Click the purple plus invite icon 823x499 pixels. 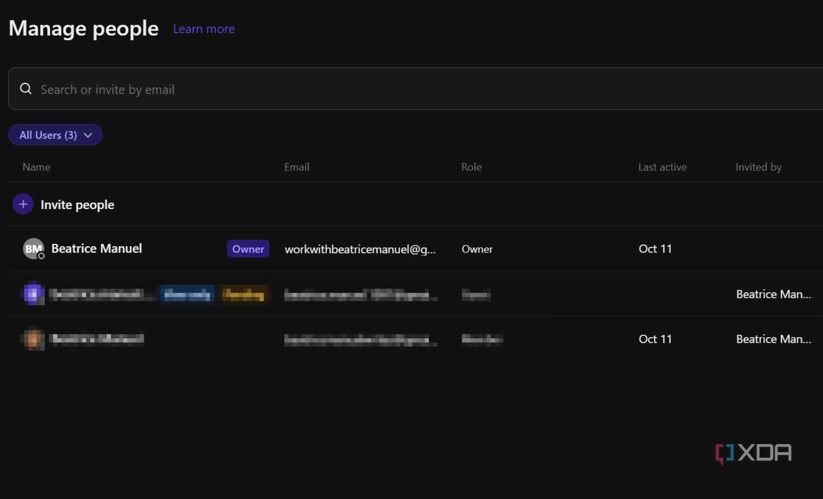[23, 204]
